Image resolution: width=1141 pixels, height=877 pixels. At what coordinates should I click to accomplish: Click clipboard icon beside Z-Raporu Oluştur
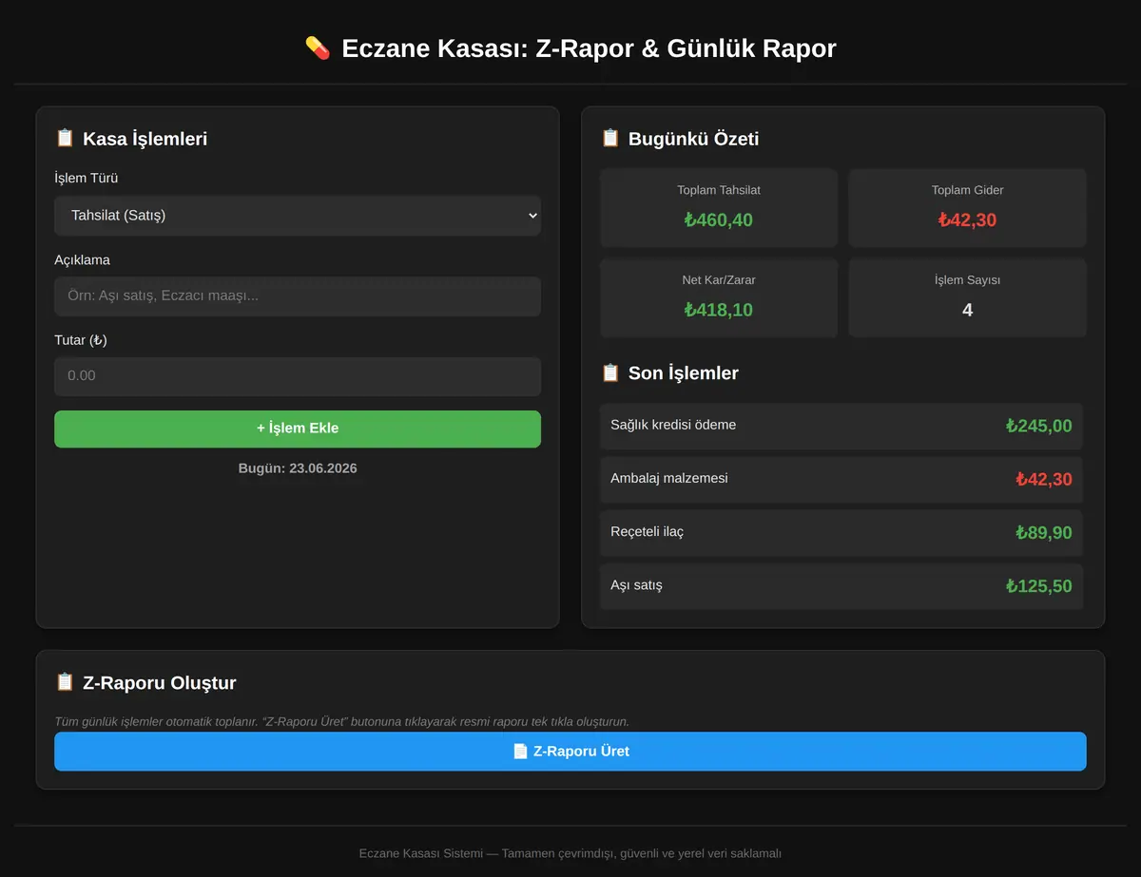(x=65, y=681)
